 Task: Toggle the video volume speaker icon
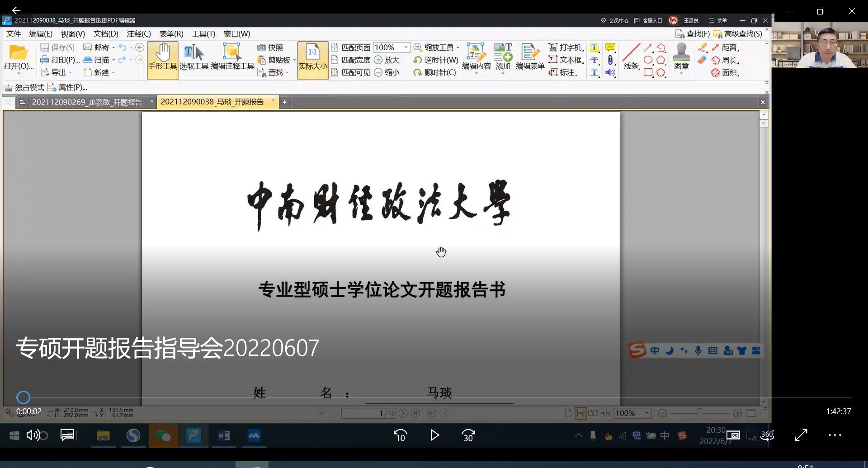point(33,435)
